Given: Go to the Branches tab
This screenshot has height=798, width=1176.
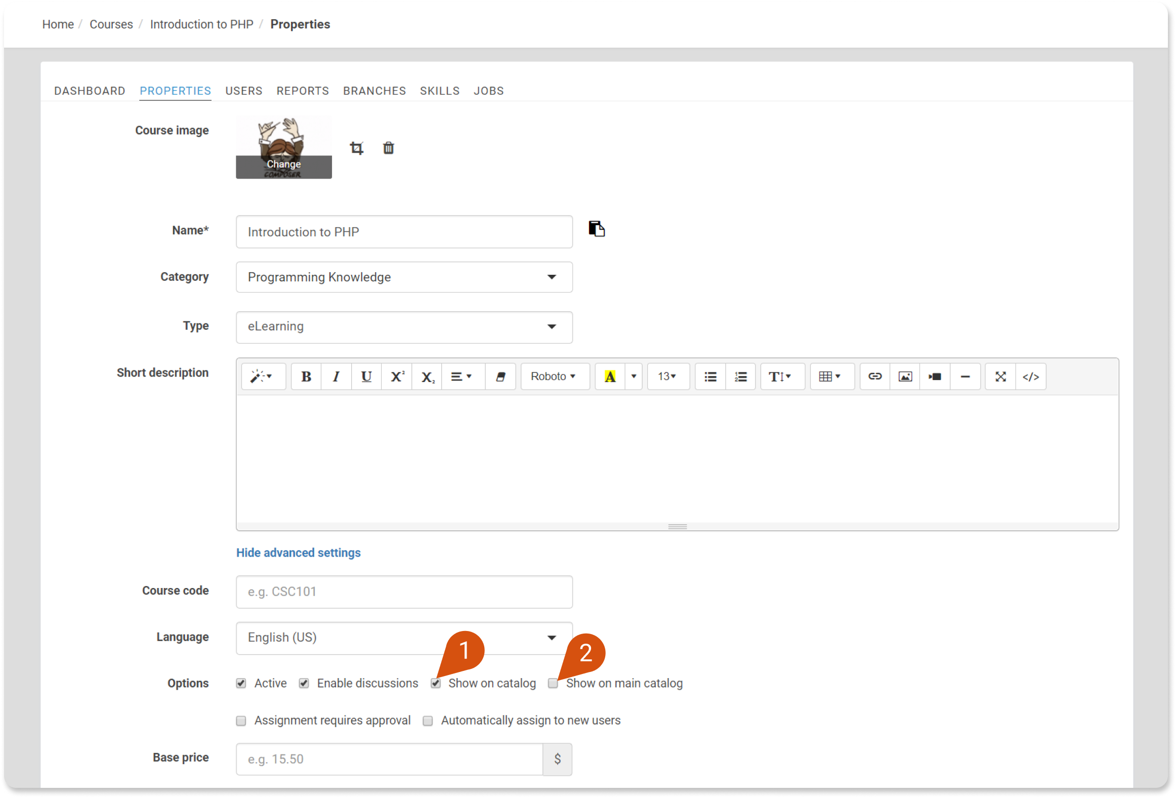Looking at the screenshot, I should [374, 91].
